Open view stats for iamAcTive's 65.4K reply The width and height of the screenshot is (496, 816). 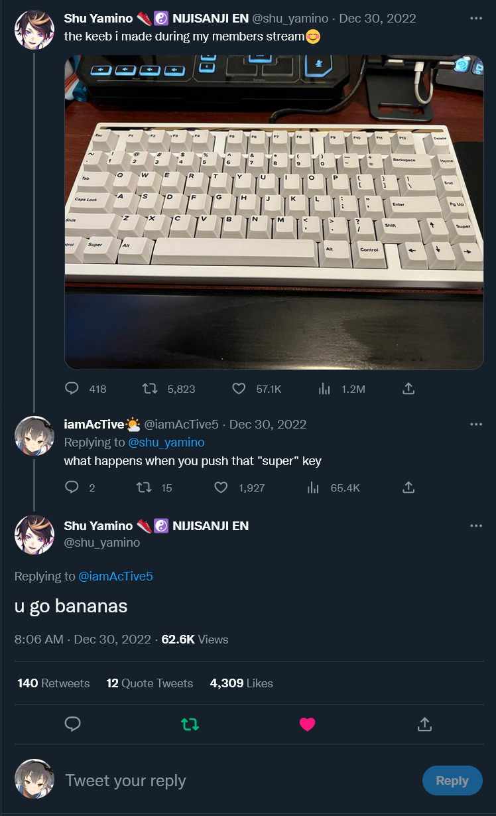tap(314, 488)
